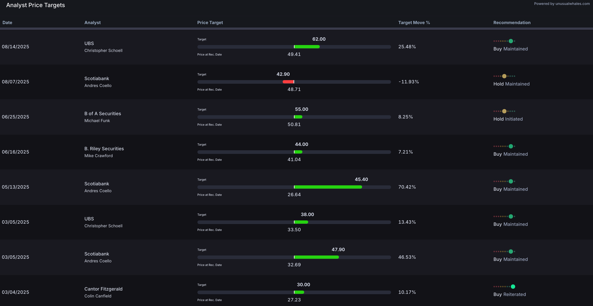Click the 55.00 B of A target bar
593x306 pixels.
298,117
